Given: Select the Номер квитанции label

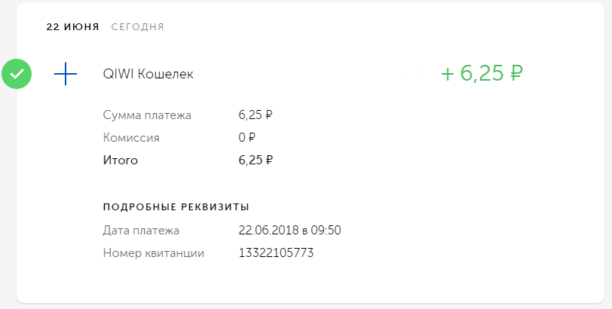Looking at the screenshot, I should [x=153, y=252].
